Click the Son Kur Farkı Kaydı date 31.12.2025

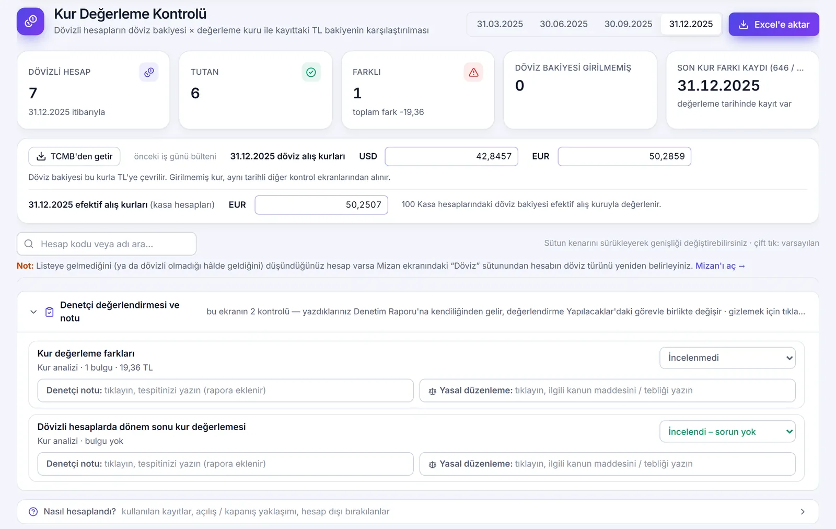coord(718,85)
